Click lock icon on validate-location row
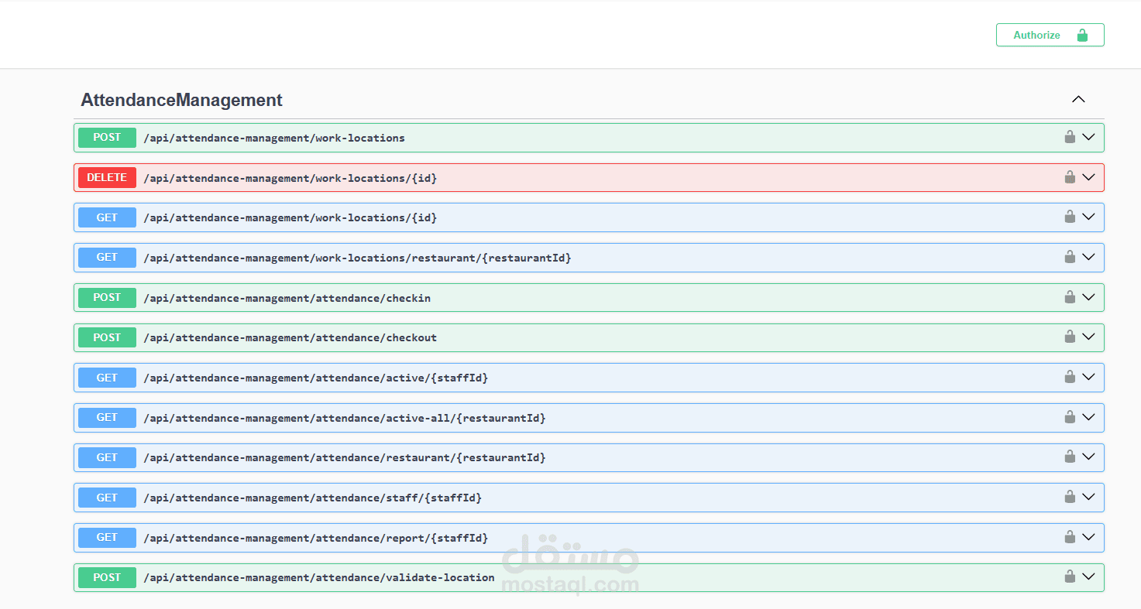 tap(1070, 576)
